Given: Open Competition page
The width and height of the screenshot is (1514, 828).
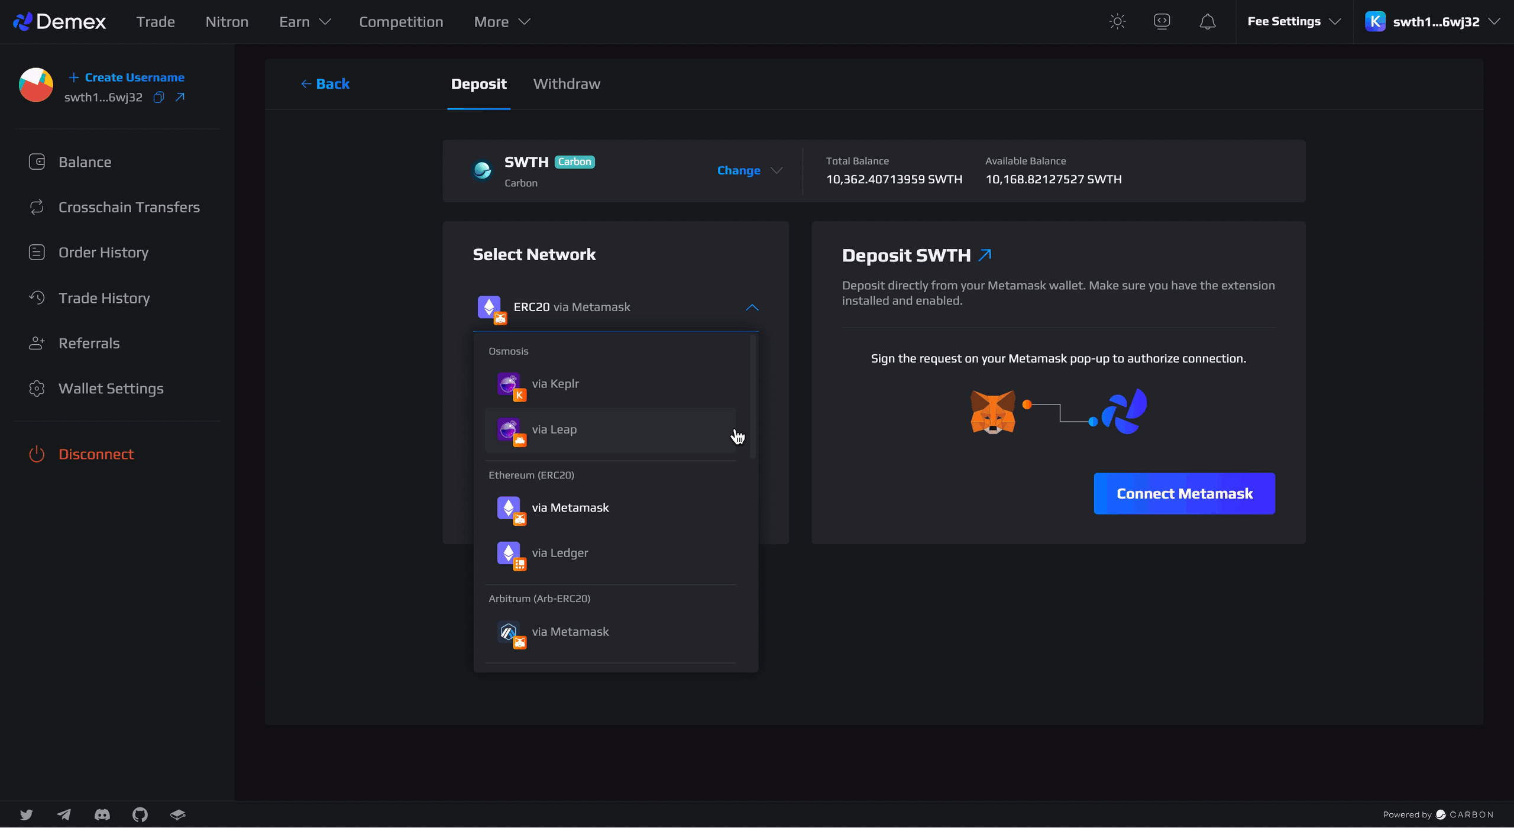Looking at the screenshot, I should tap(401, 22).
